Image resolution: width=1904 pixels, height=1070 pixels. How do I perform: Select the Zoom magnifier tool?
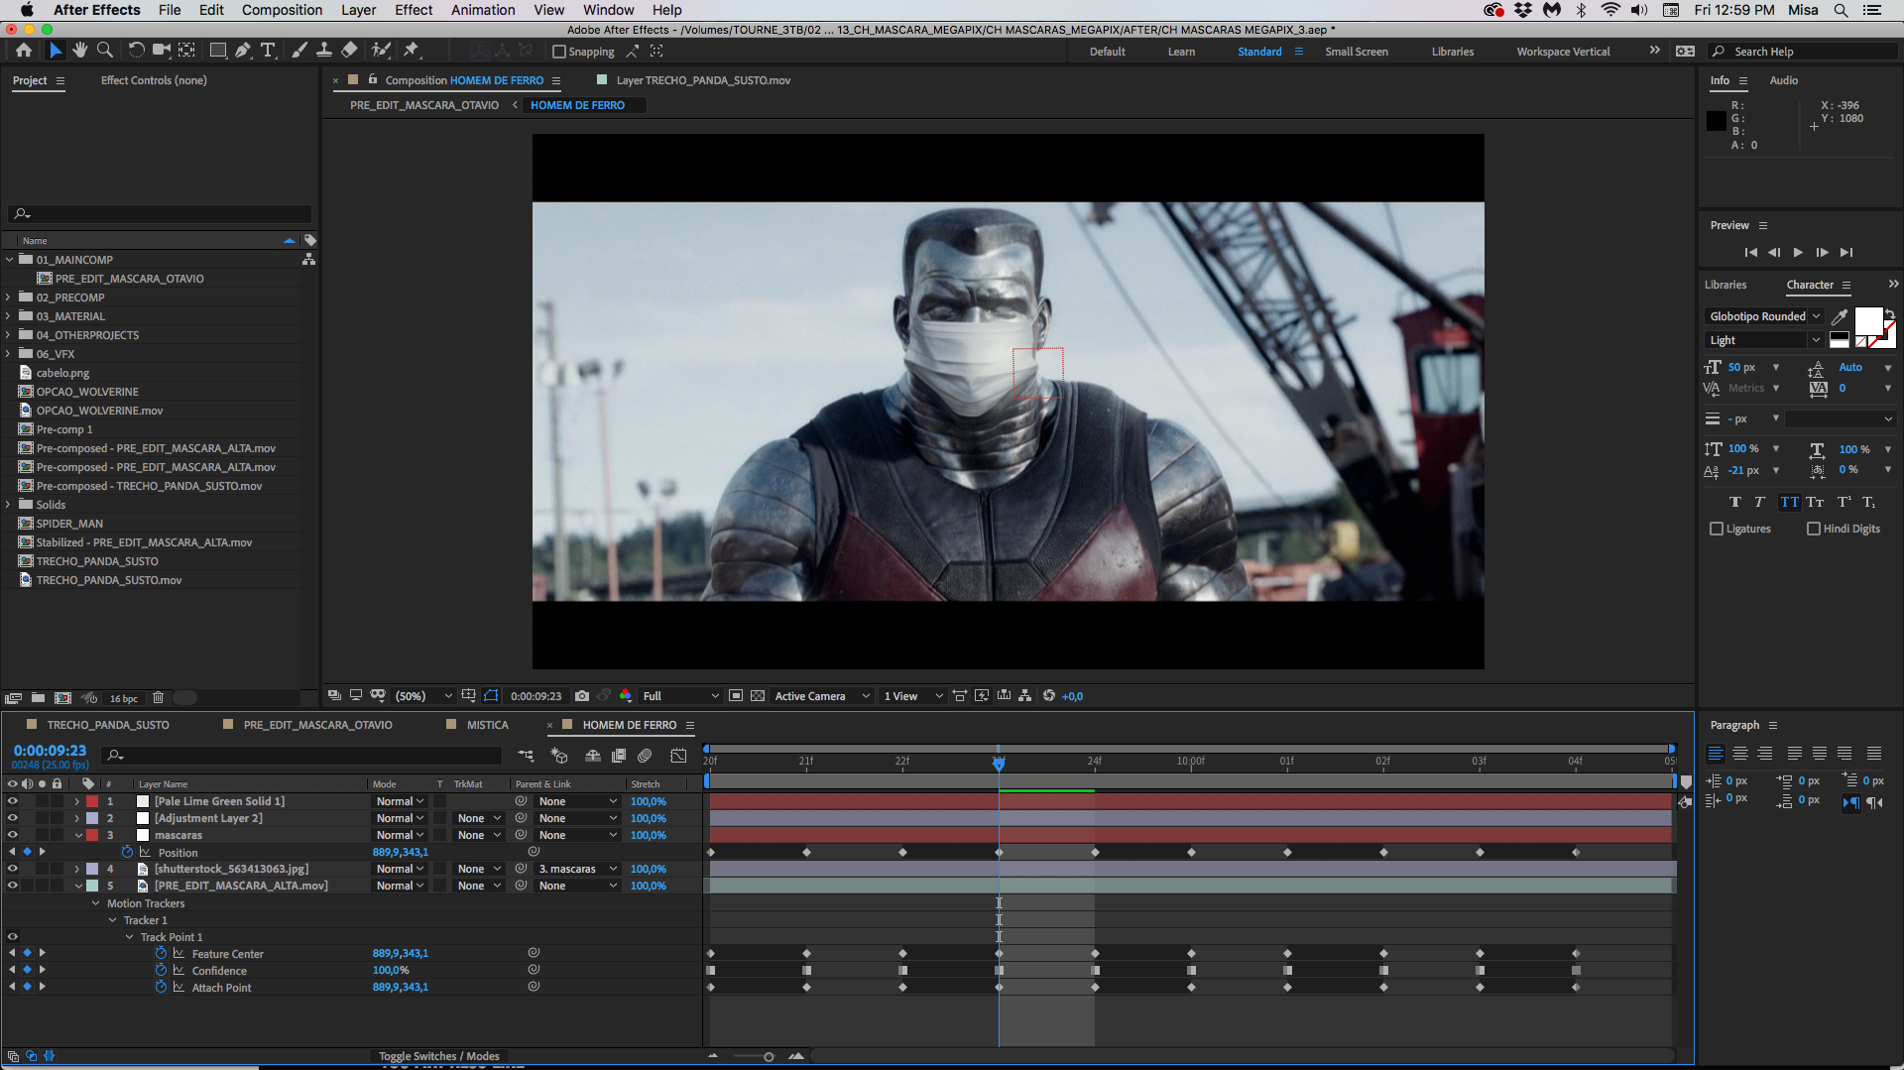tap(104, 51)
